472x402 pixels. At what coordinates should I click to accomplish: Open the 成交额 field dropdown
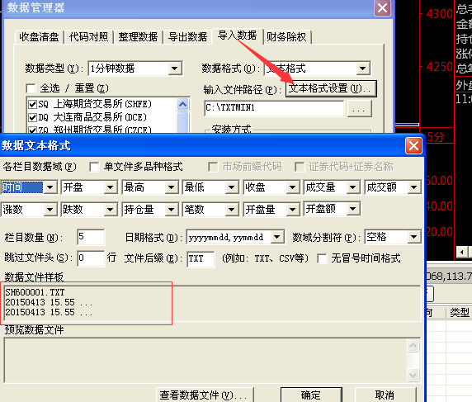click(414, 187)
